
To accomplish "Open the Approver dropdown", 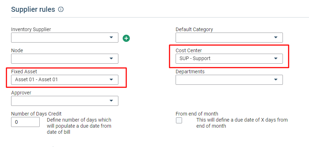I will coord(65,101).
